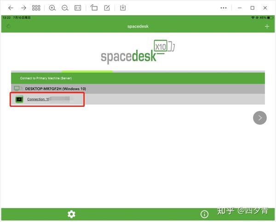Close the viewer window
Image resolution: width=276 pixels, height=222 pixels.
(265, 8)
